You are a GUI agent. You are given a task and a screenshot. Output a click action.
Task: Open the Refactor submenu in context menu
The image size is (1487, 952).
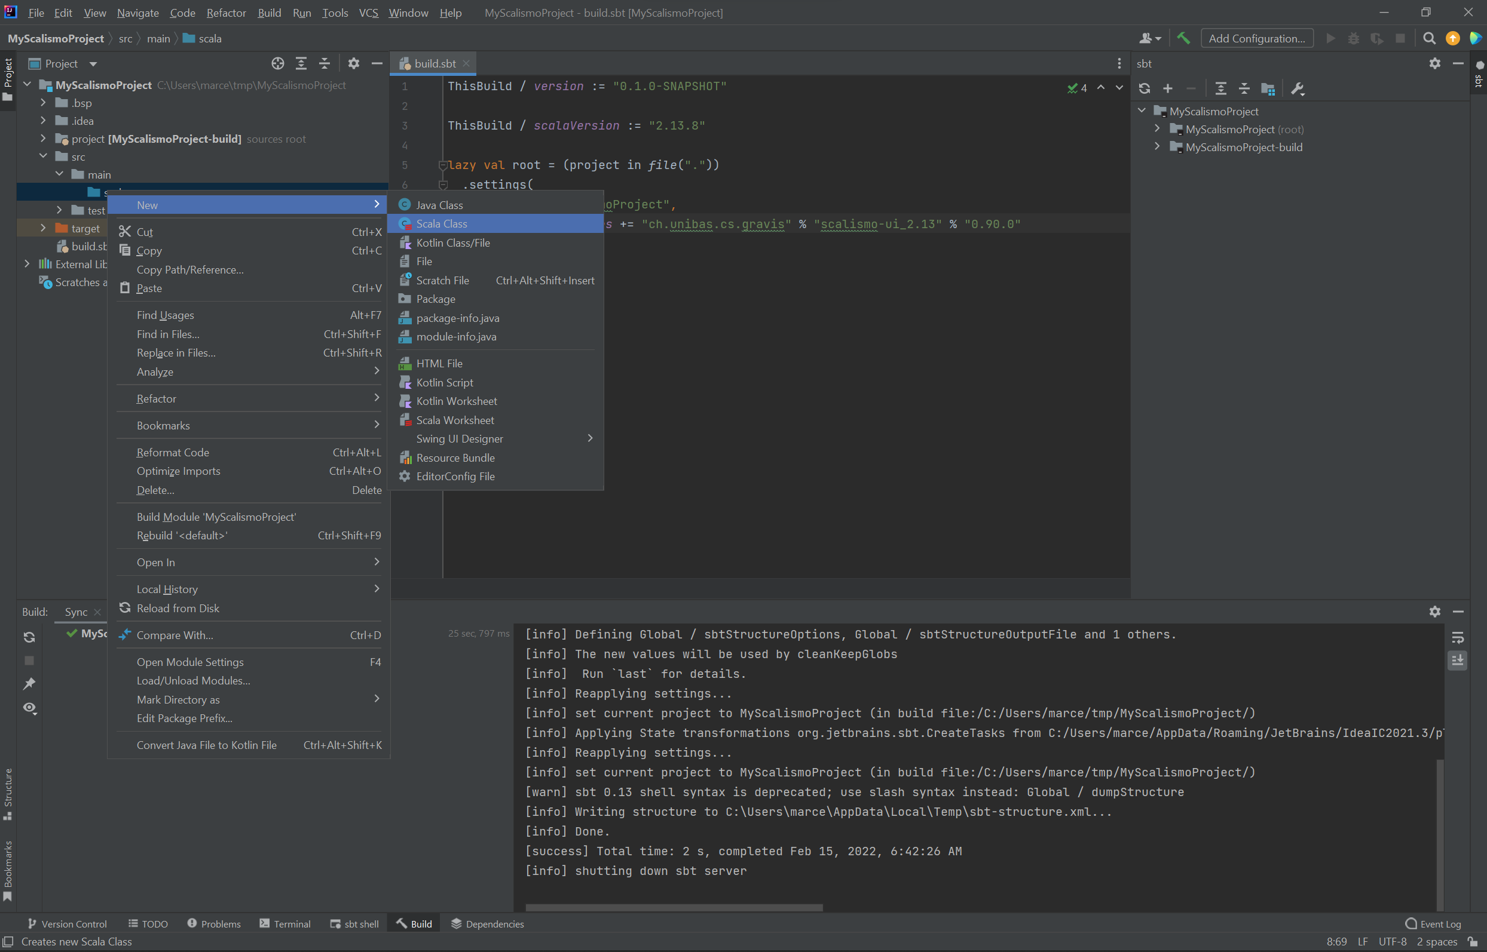(249, 399)
